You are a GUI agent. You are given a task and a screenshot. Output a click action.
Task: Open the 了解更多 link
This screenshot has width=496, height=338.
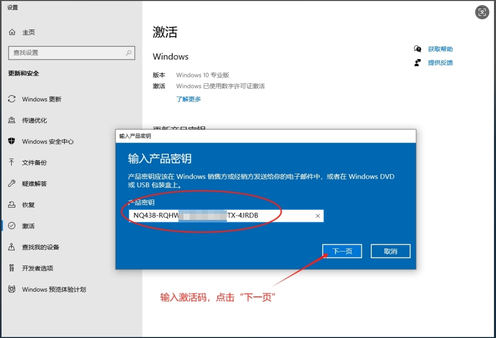pyautogui.click(x=189, y=99)
